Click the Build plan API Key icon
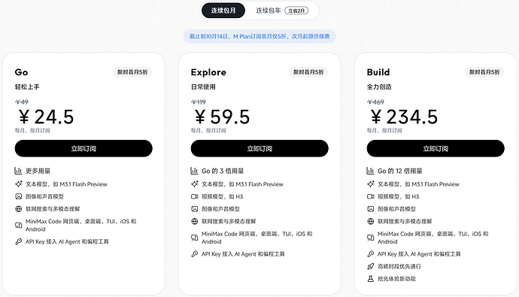The height and width of the screenshot is (297, 519). tap(370, 254)
